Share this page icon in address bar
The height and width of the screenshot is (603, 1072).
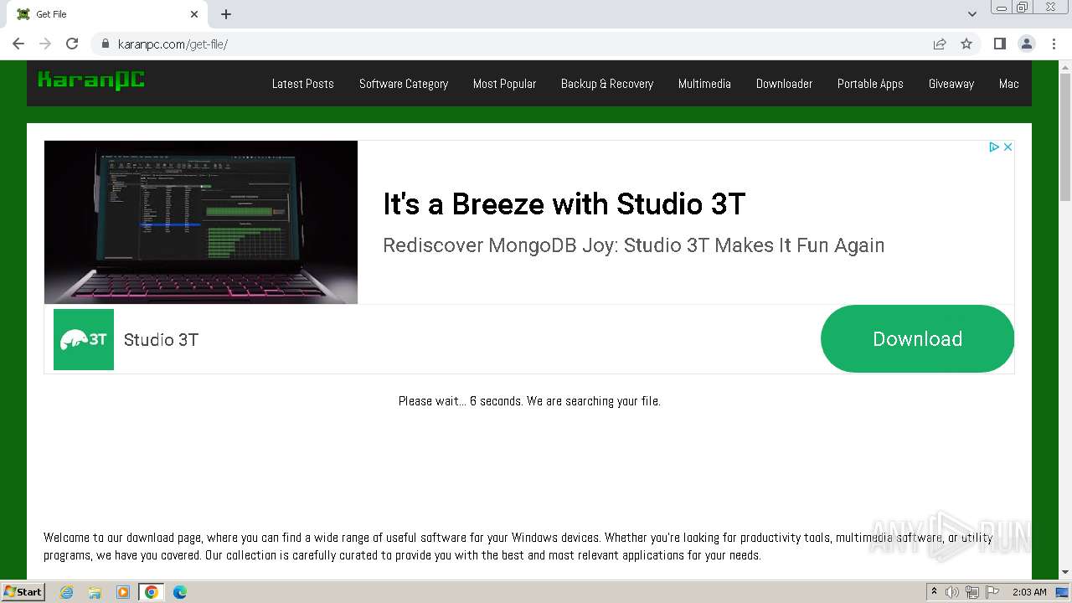(x=940, y=44)
